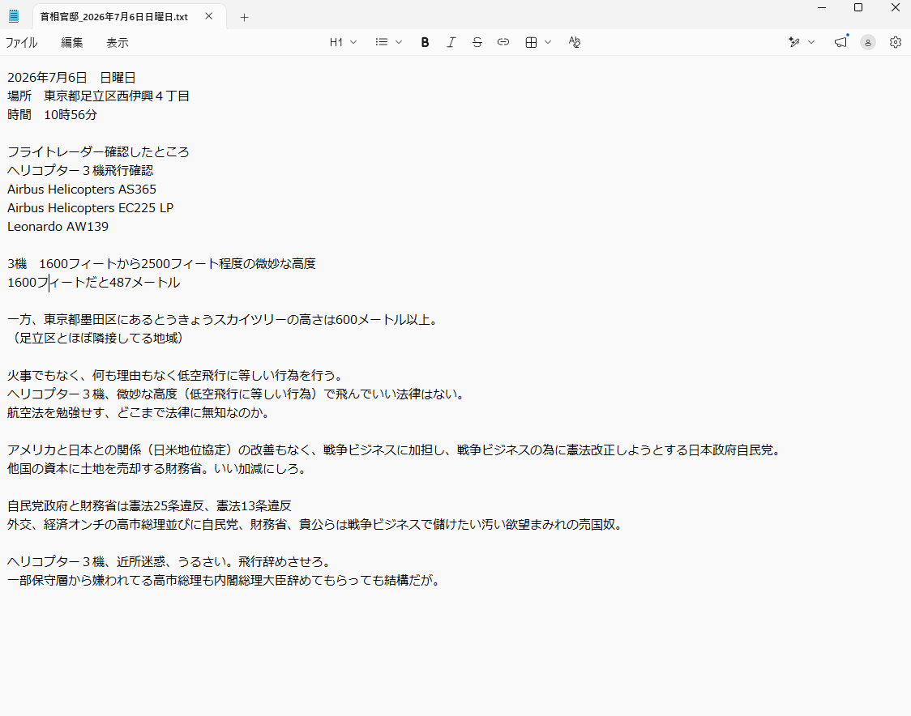Click the line 'Airbus Helicopters EC225 LP'
Screen dimensions: 911x716
click(91, 208)
